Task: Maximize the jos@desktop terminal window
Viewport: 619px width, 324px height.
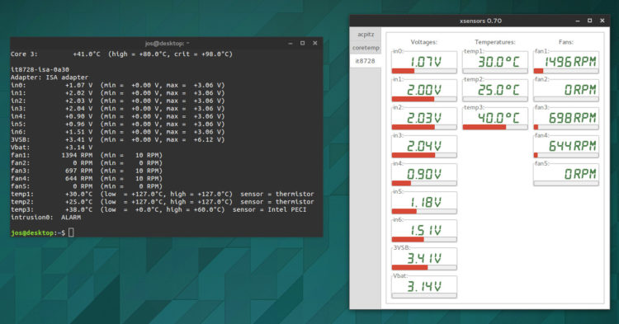Action: point(302,44)
